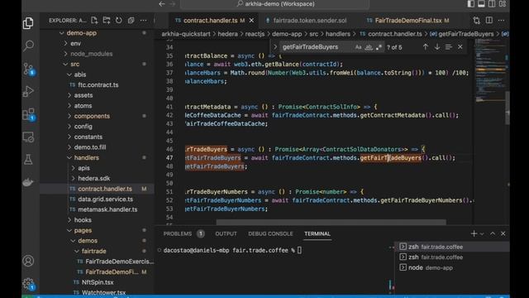
Task: Open metamask.handler.ts file
Action: click(x=107, y=209)
